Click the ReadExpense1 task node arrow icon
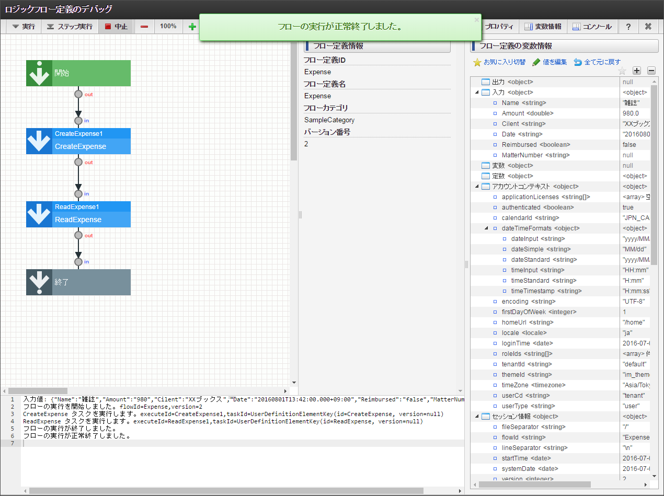Screen dimensions: 664x496 click(x=39, y=214)
